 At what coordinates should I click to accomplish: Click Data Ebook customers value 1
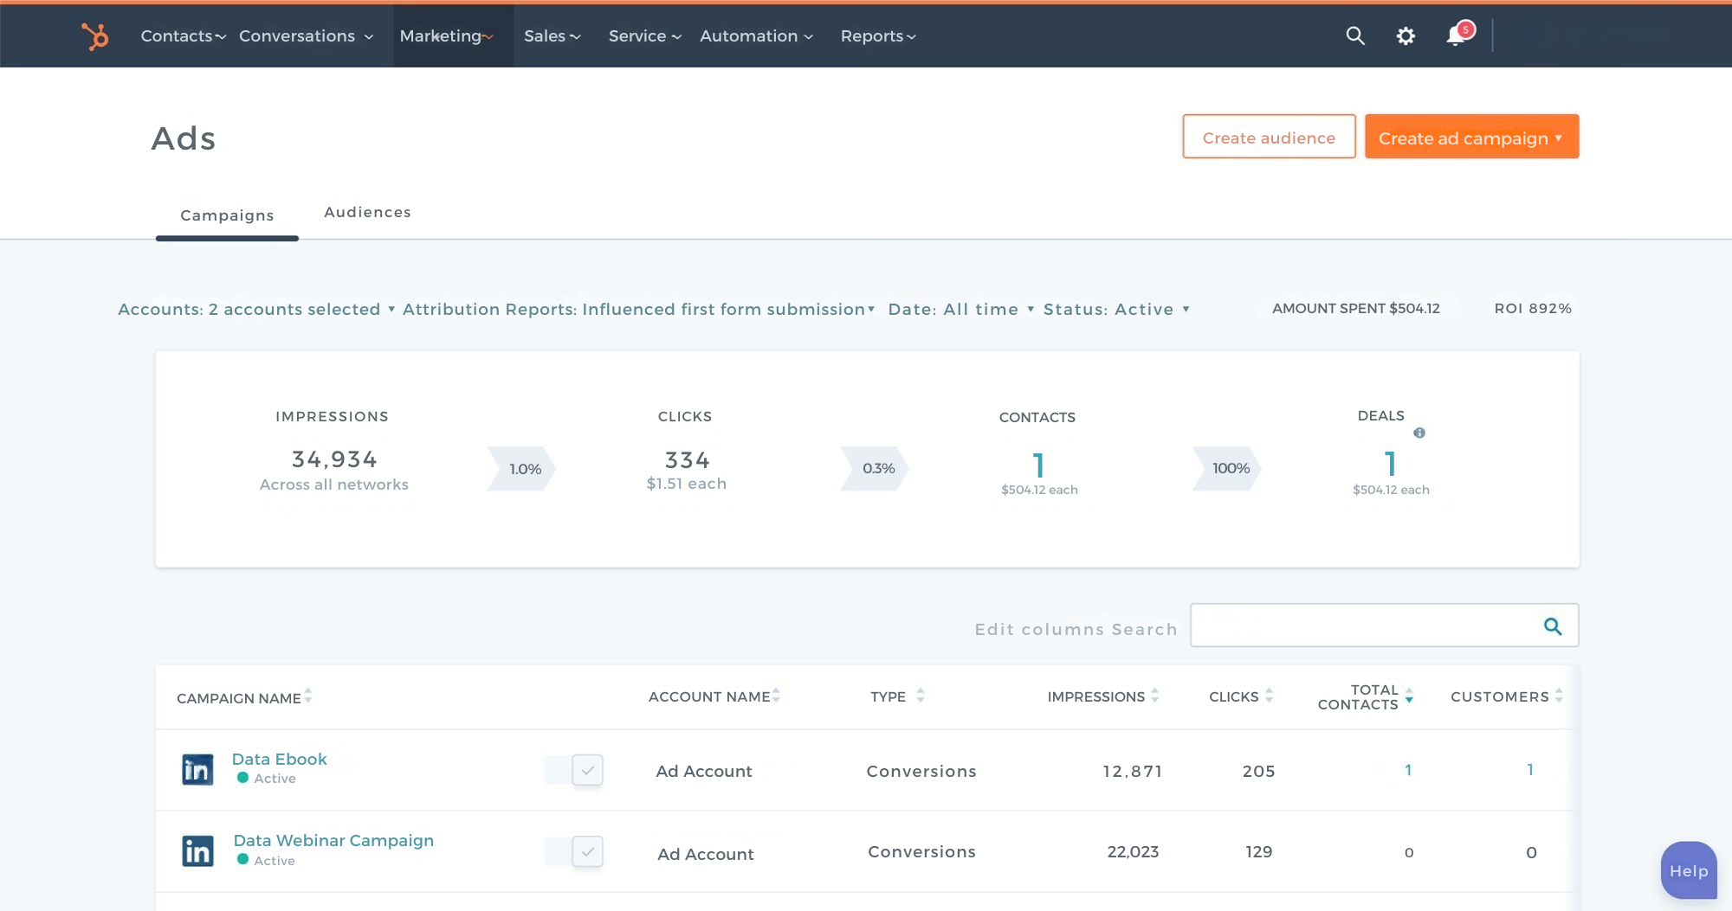[1530, 770]
